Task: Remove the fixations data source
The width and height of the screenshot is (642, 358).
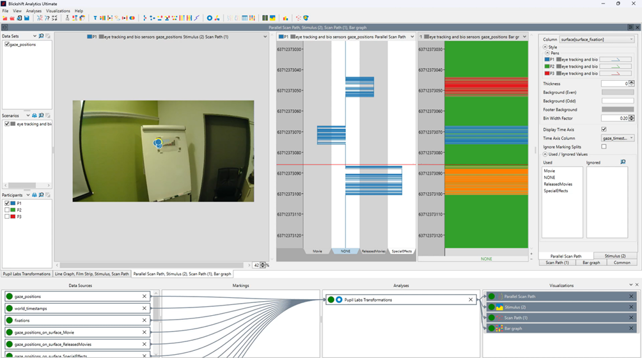Action: 145,320
